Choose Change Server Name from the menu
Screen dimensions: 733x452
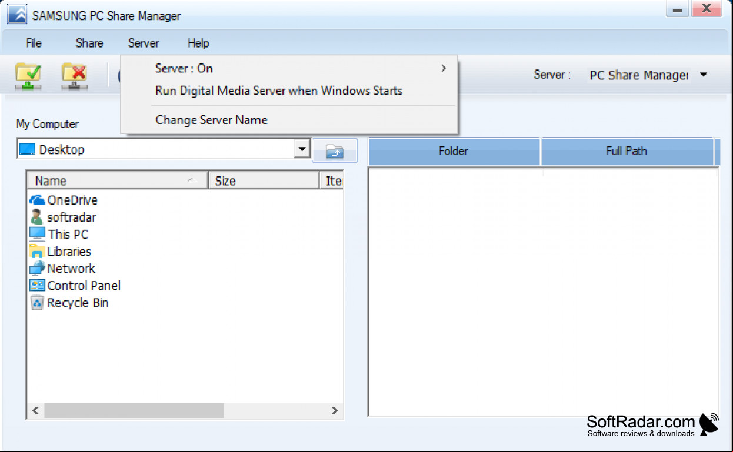[x=289, y=120]
